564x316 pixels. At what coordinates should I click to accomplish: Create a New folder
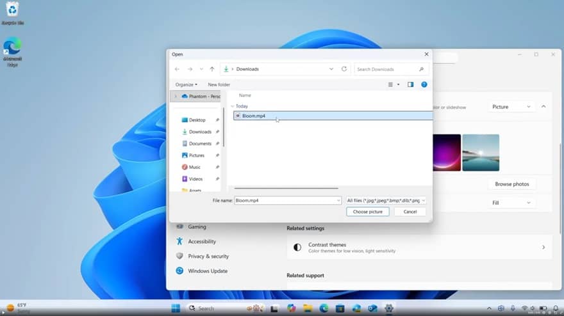coord(219,84)
